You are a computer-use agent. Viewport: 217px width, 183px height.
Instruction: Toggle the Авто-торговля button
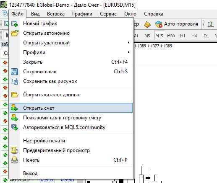point(177,24)
